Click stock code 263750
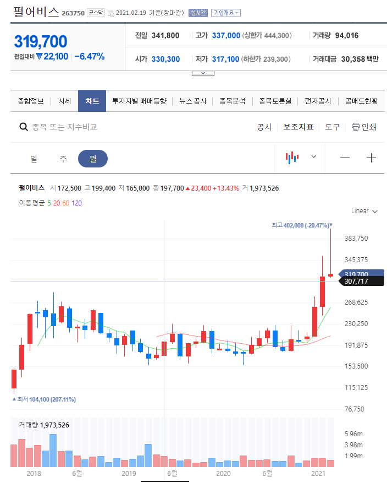 pyautogui.click(x=73, y=13)
